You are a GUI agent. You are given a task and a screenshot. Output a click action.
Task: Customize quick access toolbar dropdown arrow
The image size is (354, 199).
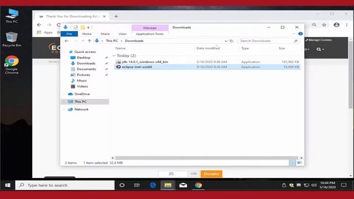88,27
